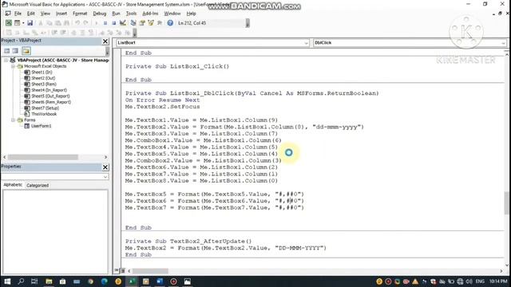The image size is (511, 287).
Task: Open the Tools menu
Action: (x=131, y=14)
